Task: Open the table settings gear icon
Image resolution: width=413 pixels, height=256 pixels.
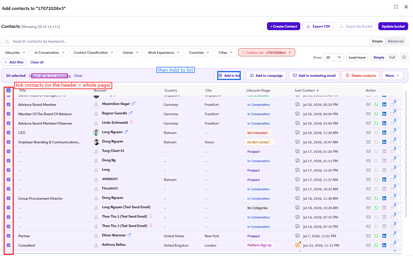Action: click(404, 57)
